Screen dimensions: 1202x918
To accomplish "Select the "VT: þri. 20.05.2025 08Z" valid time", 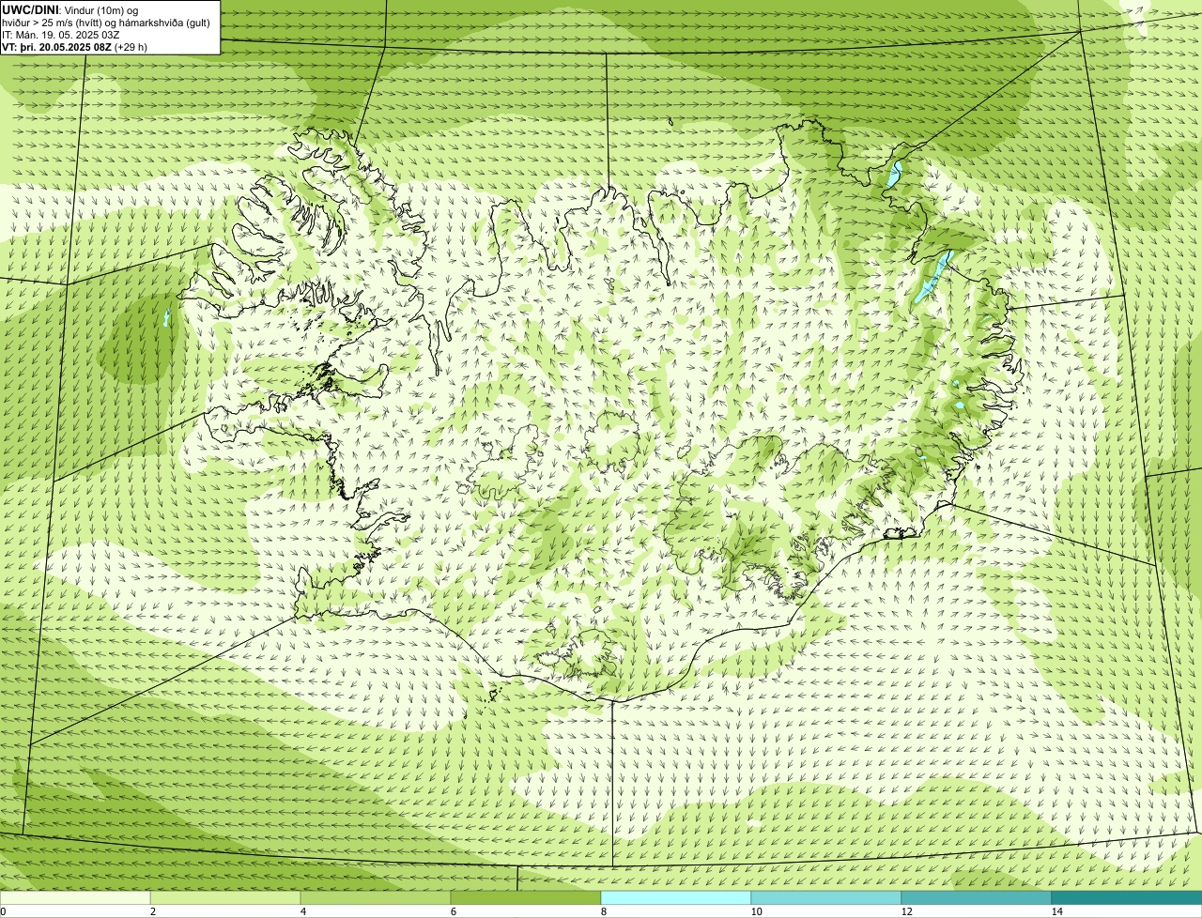I will tap(56, 47).
